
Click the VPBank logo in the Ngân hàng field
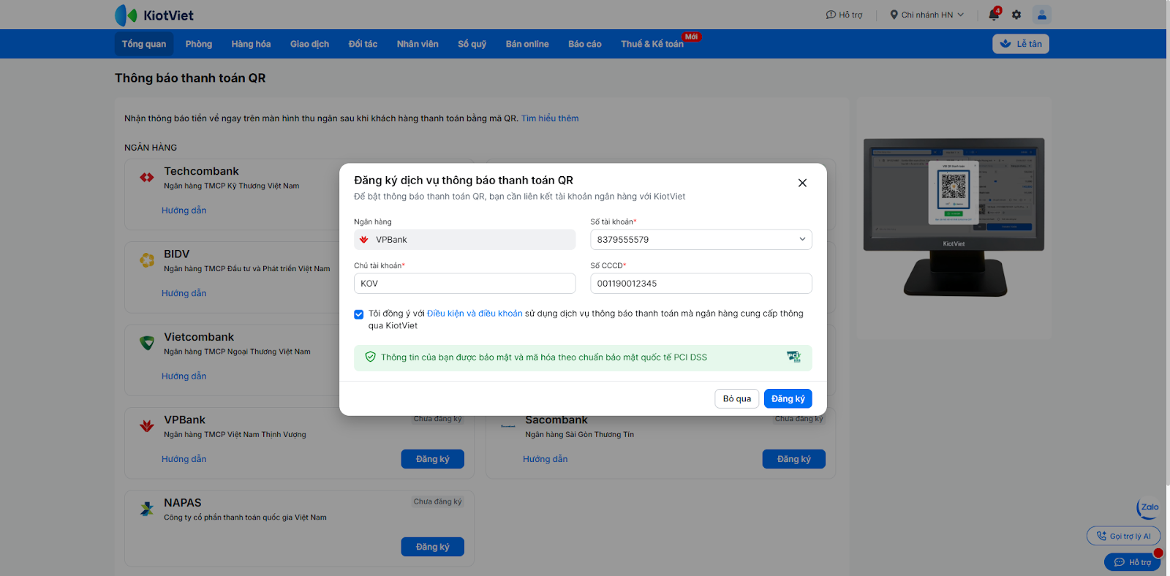(x=363, y=240)
